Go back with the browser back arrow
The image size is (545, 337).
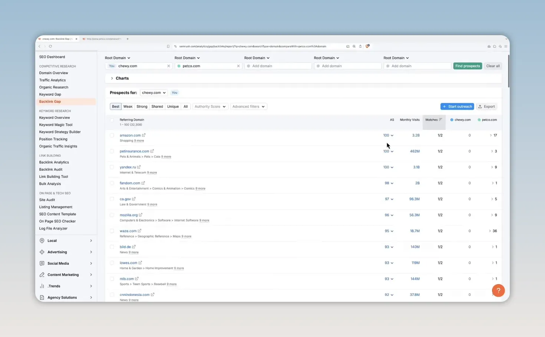tap(40, 46)
